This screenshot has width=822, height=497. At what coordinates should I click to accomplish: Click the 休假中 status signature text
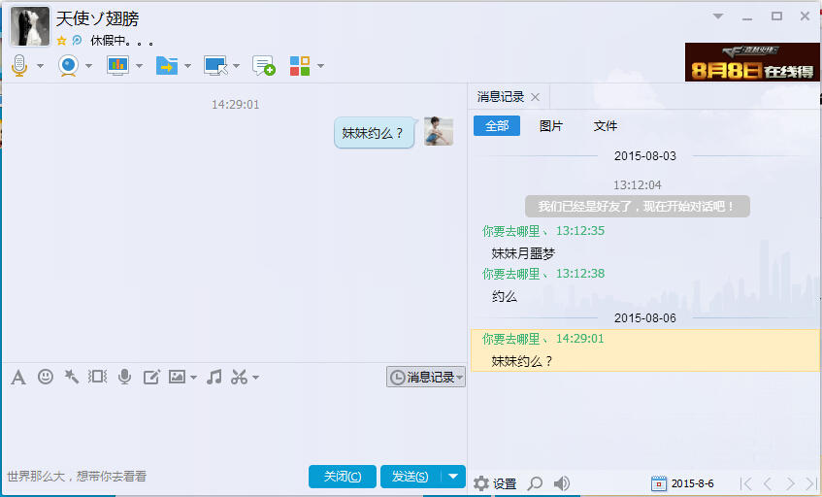click(x=122, y=41)
